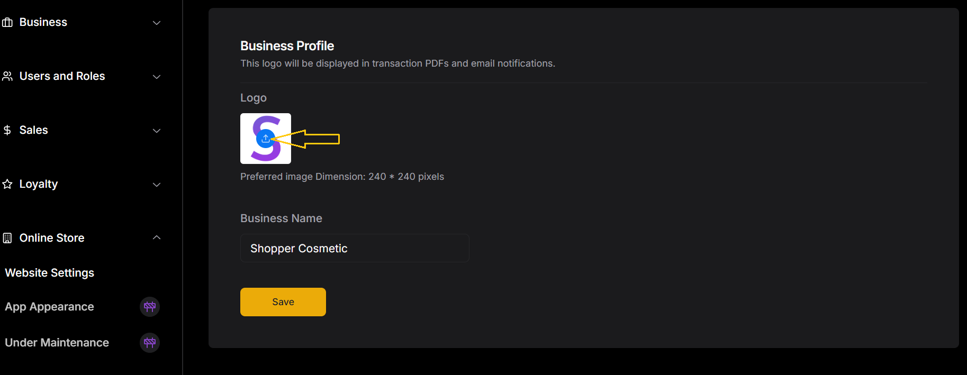The image size is (967, 375).
Task: Expand the Loyalty section chevron
Action: point(157,185)
